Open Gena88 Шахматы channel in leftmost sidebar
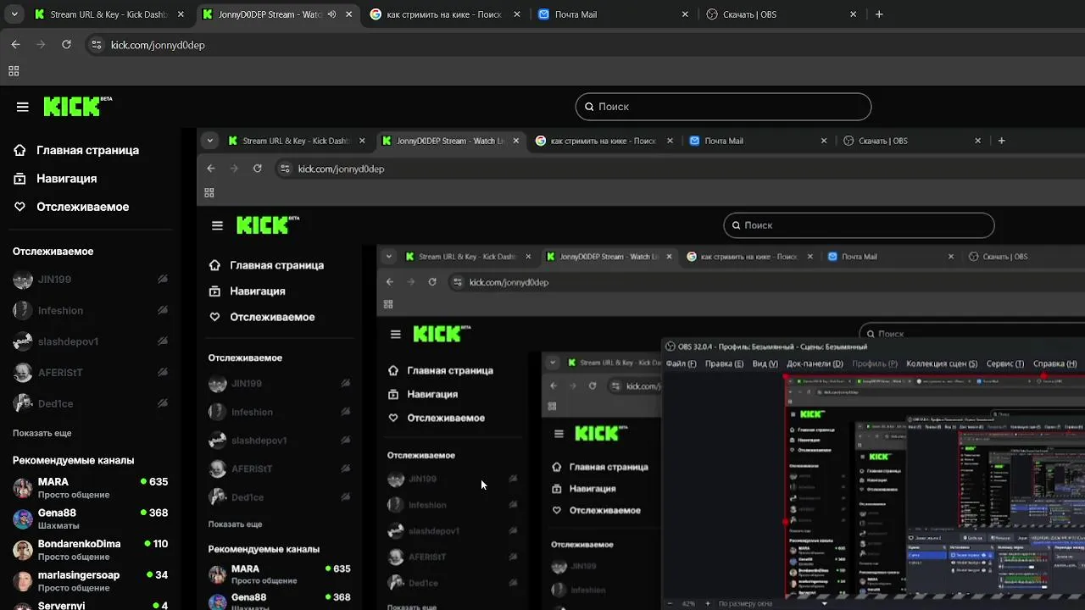The width and height of the screenshot is (1085, 610). pos(91,518)
